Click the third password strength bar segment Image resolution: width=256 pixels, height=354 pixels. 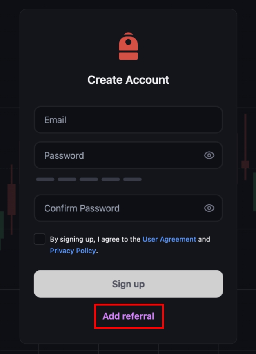tap(89, 179)
